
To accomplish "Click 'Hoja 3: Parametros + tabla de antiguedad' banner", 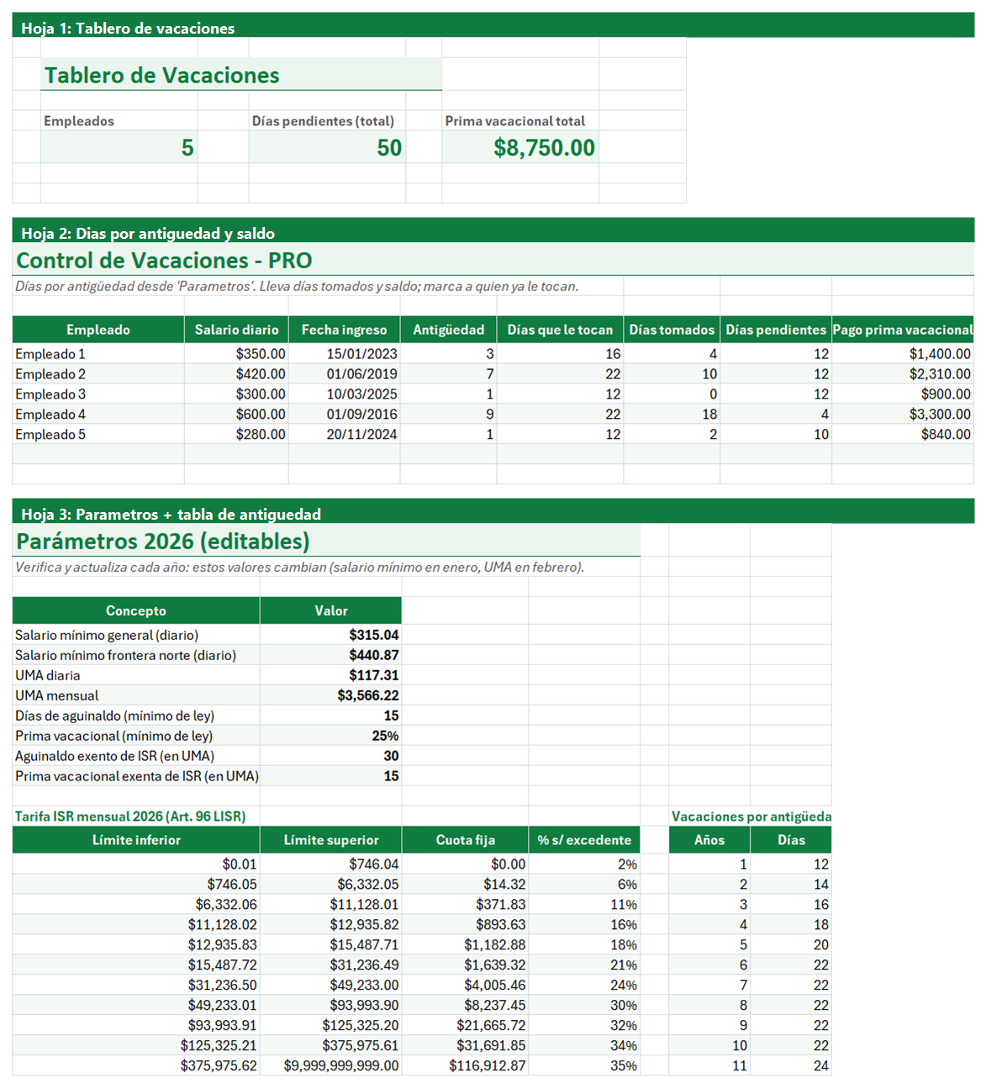I will 493,511.
